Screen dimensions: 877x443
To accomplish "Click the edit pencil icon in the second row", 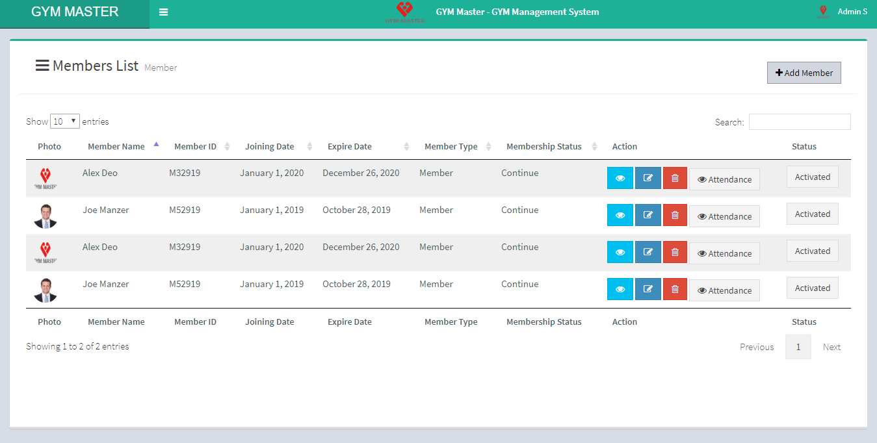I will pyautogui.click(x=648, y=216).
